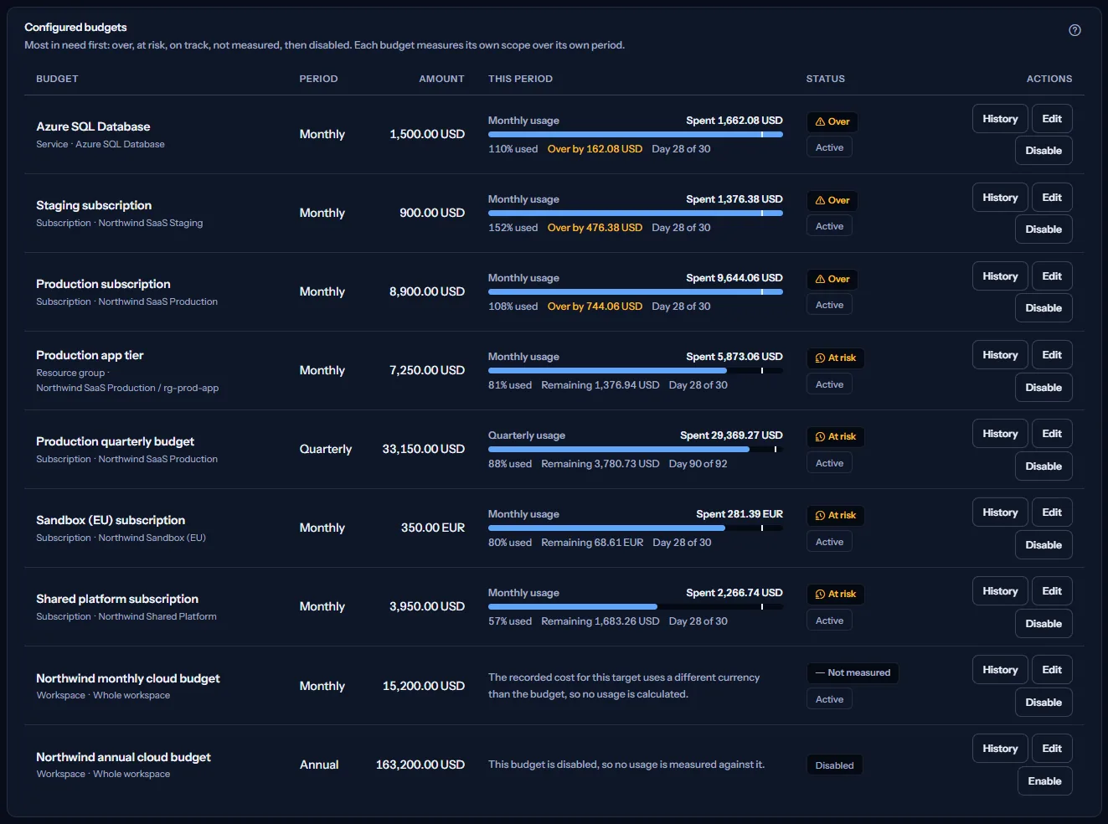Select the text Over by 744.06 USD
Screen dimensions: 1108x824
[x=595, y=306]
